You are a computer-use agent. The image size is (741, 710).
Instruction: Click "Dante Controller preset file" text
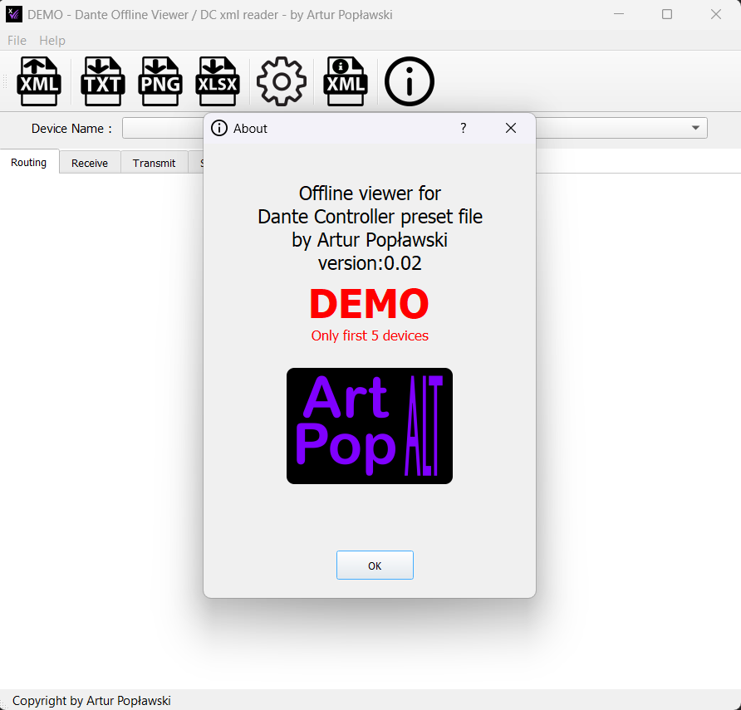pos(370,217)
